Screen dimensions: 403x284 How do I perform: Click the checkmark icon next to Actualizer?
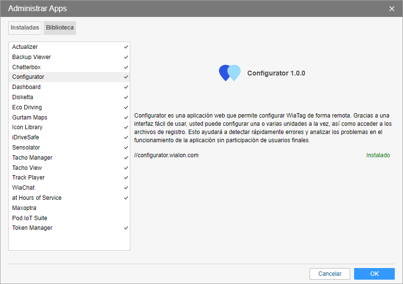click(126, 47)
